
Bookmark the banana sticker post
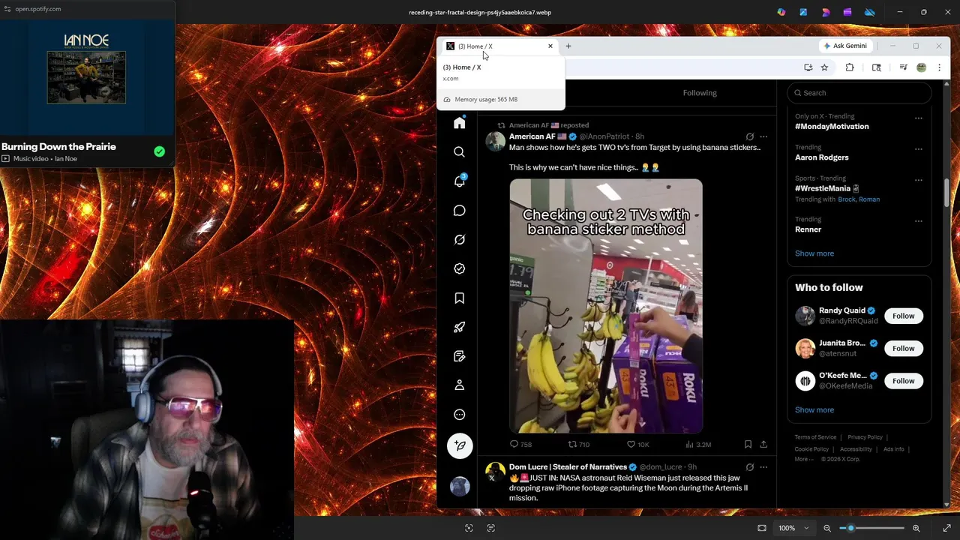pyautogui.click(x=748, y=444)
